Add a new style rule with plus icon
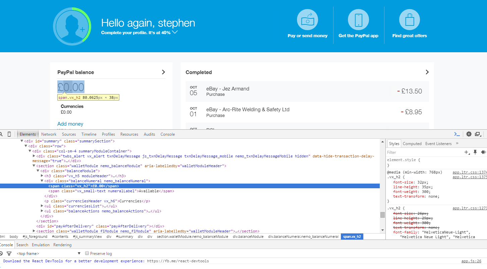 [467, 152]
